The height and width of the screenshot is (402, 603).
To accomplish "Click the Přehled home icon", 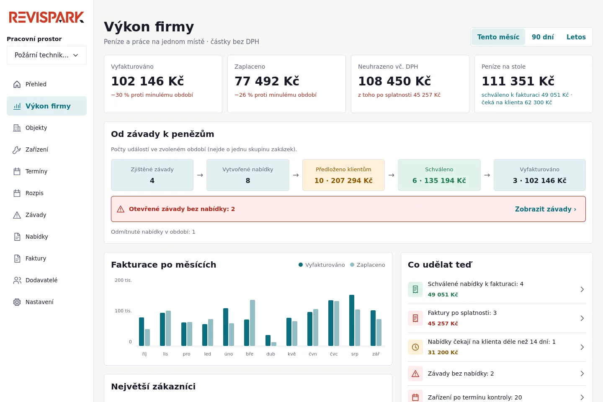I will point(17,84).
